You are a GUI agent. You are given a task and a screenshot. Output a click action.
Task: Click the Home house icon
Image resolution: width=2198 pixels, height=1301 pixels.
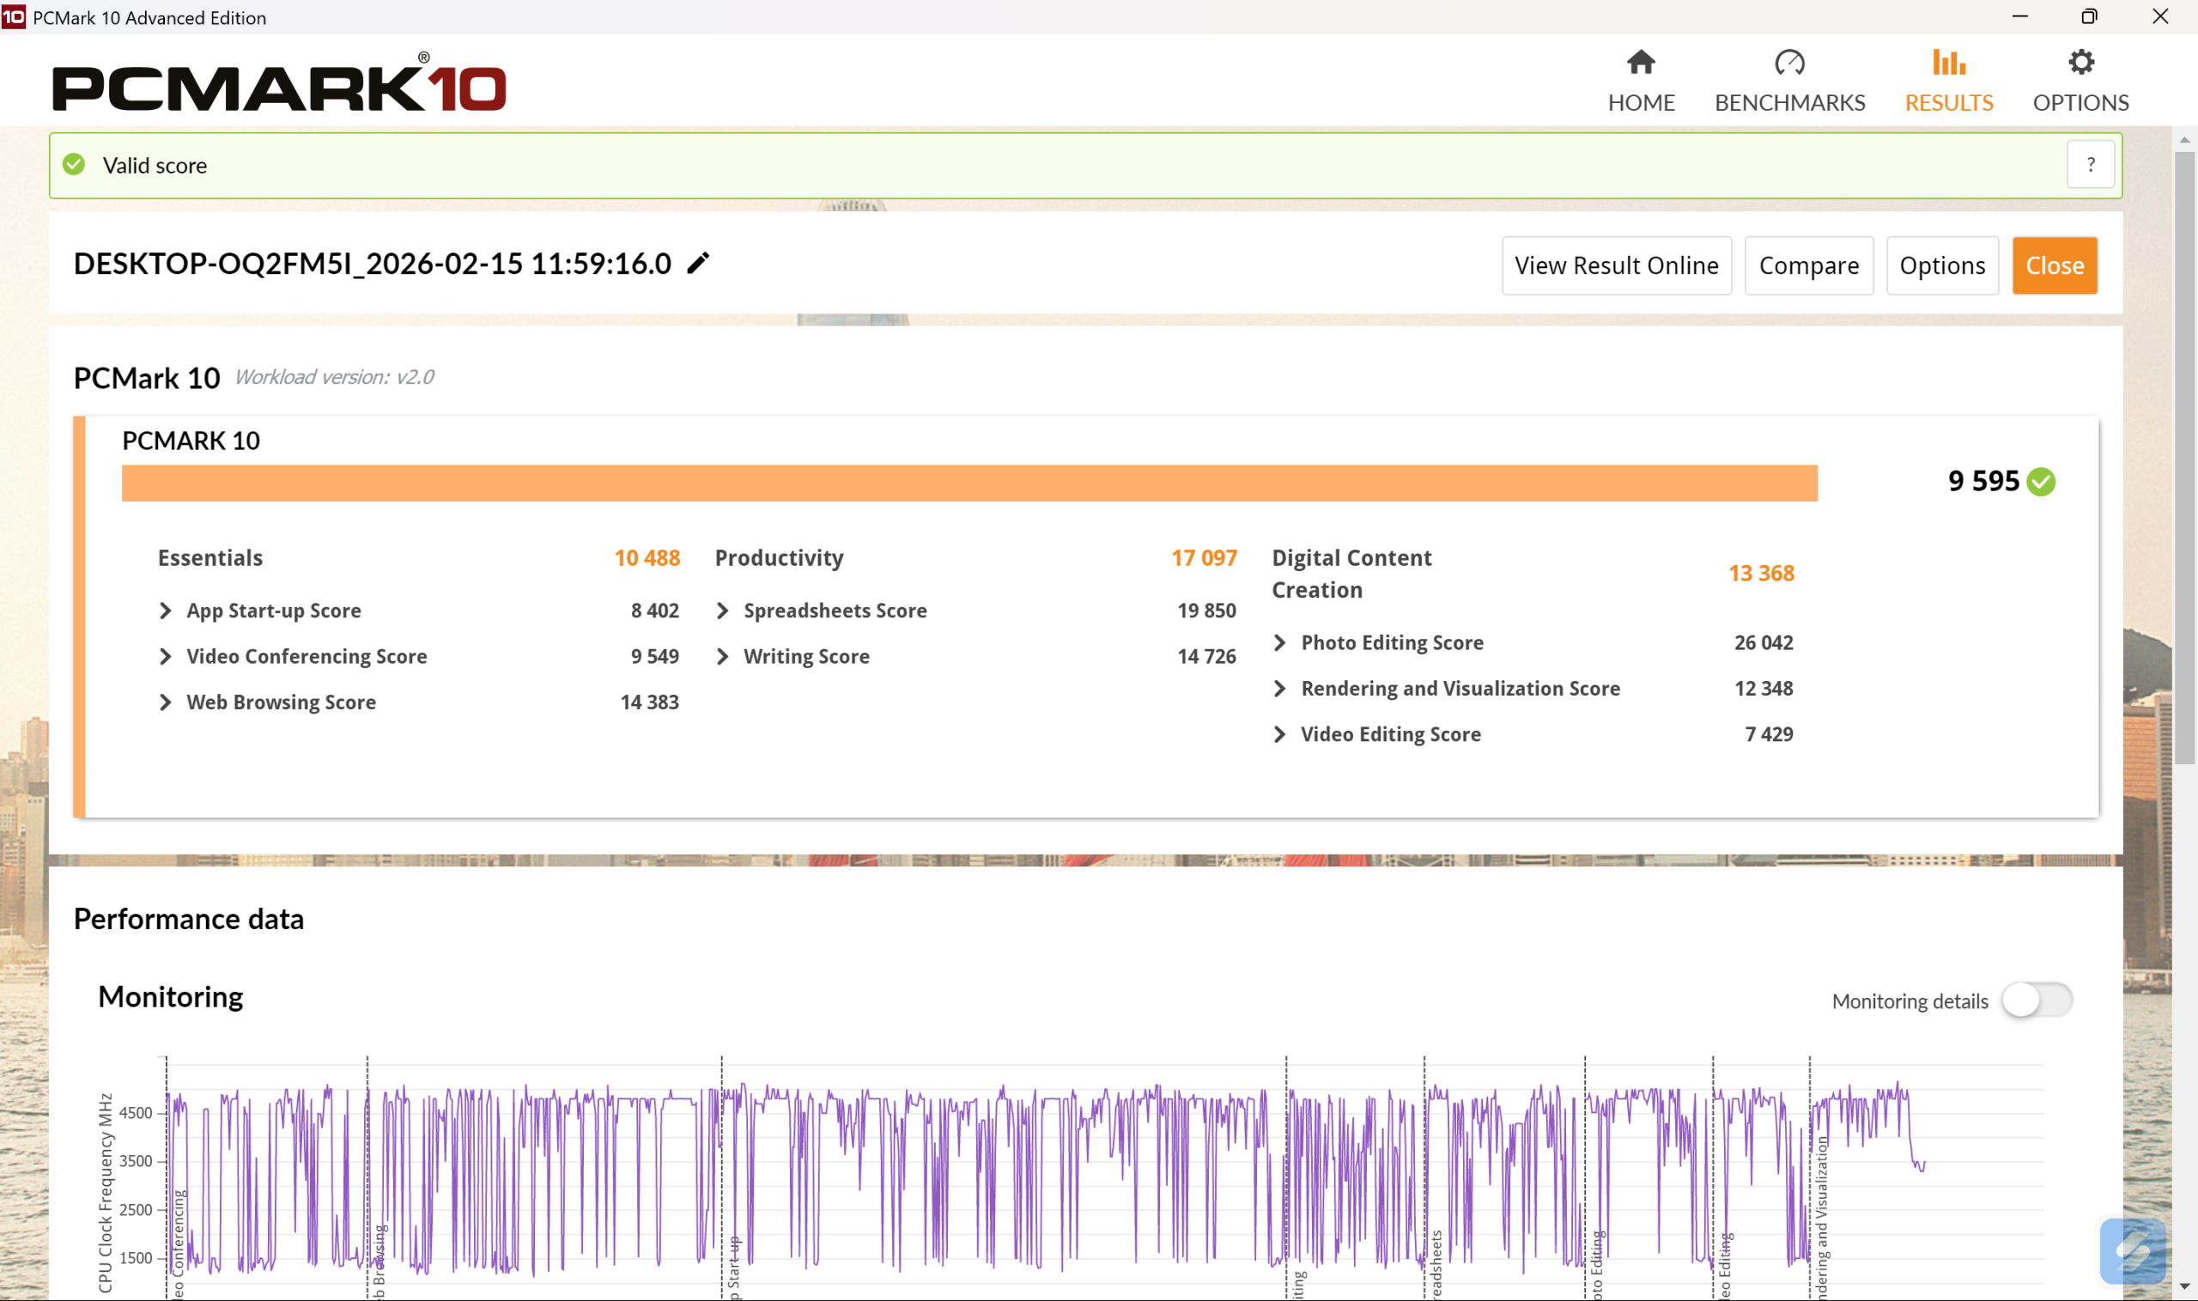pos(1641,64)
